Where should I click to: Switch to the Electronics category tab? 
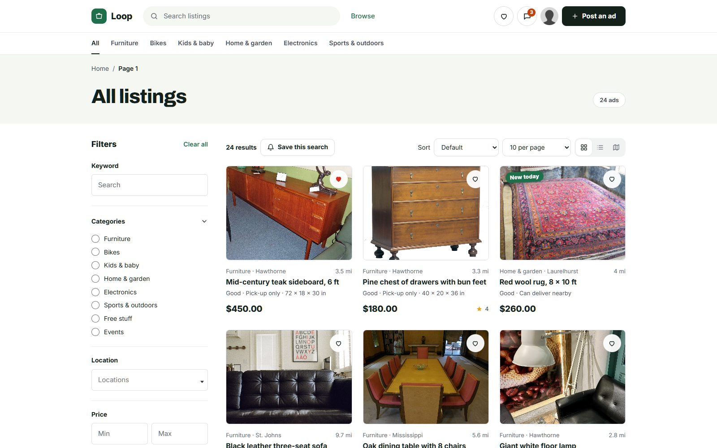[x=300, y=43]
